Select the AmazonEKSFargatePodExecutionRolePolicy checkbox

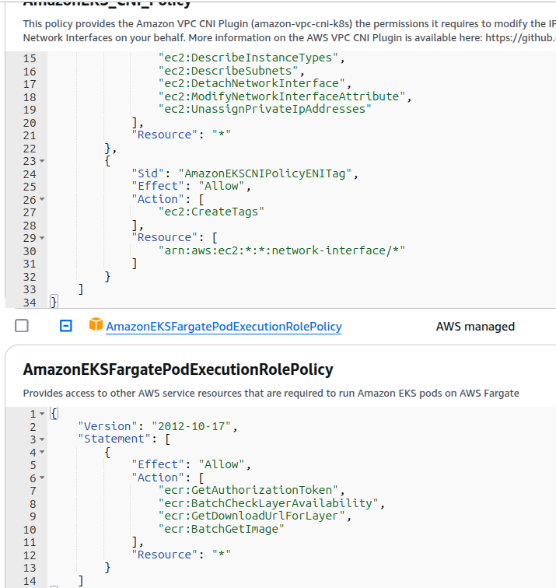(21, 325)
